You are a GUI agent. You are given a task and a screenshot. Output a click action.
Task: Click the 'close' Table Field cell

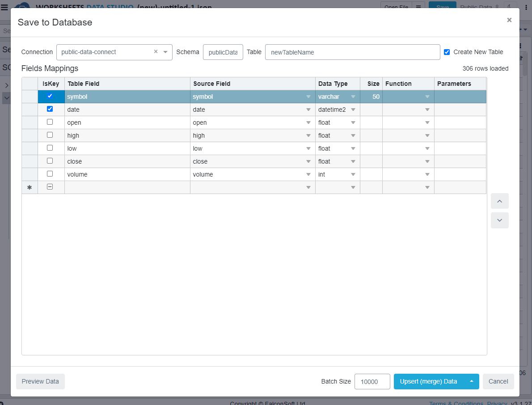[127, 161]
